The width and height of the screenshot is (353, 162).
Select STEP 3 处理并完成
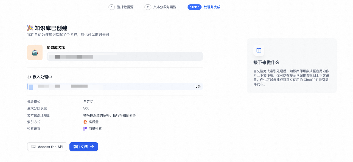pos(204,7)
